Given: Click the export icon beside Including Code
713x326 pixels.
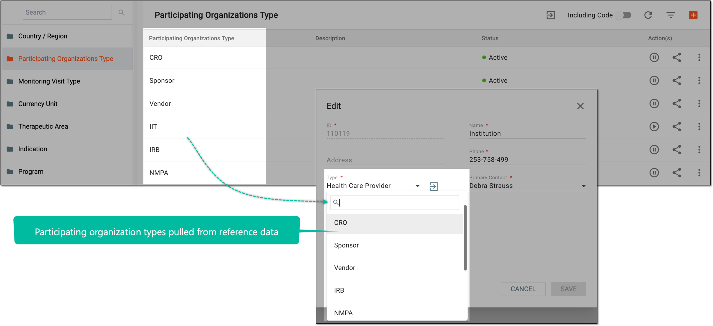Looking at the screenshot, I should [551, 15].
